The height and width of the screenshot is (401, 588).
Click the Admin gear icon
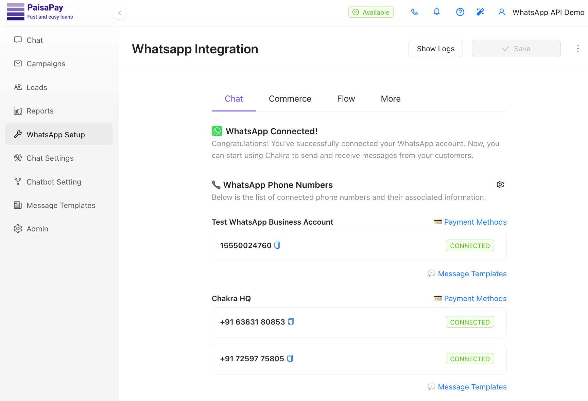point(18,229)
